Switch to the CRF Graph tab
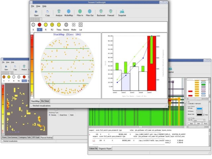 tap(36, 137)
